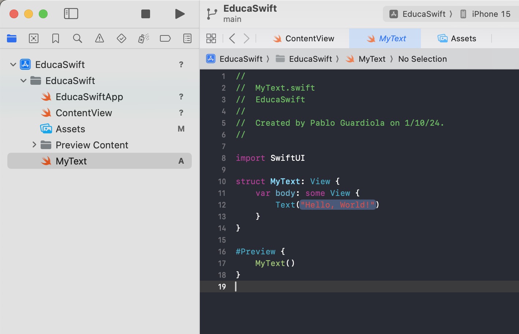Click the source control branch icon

pos(212,14)
